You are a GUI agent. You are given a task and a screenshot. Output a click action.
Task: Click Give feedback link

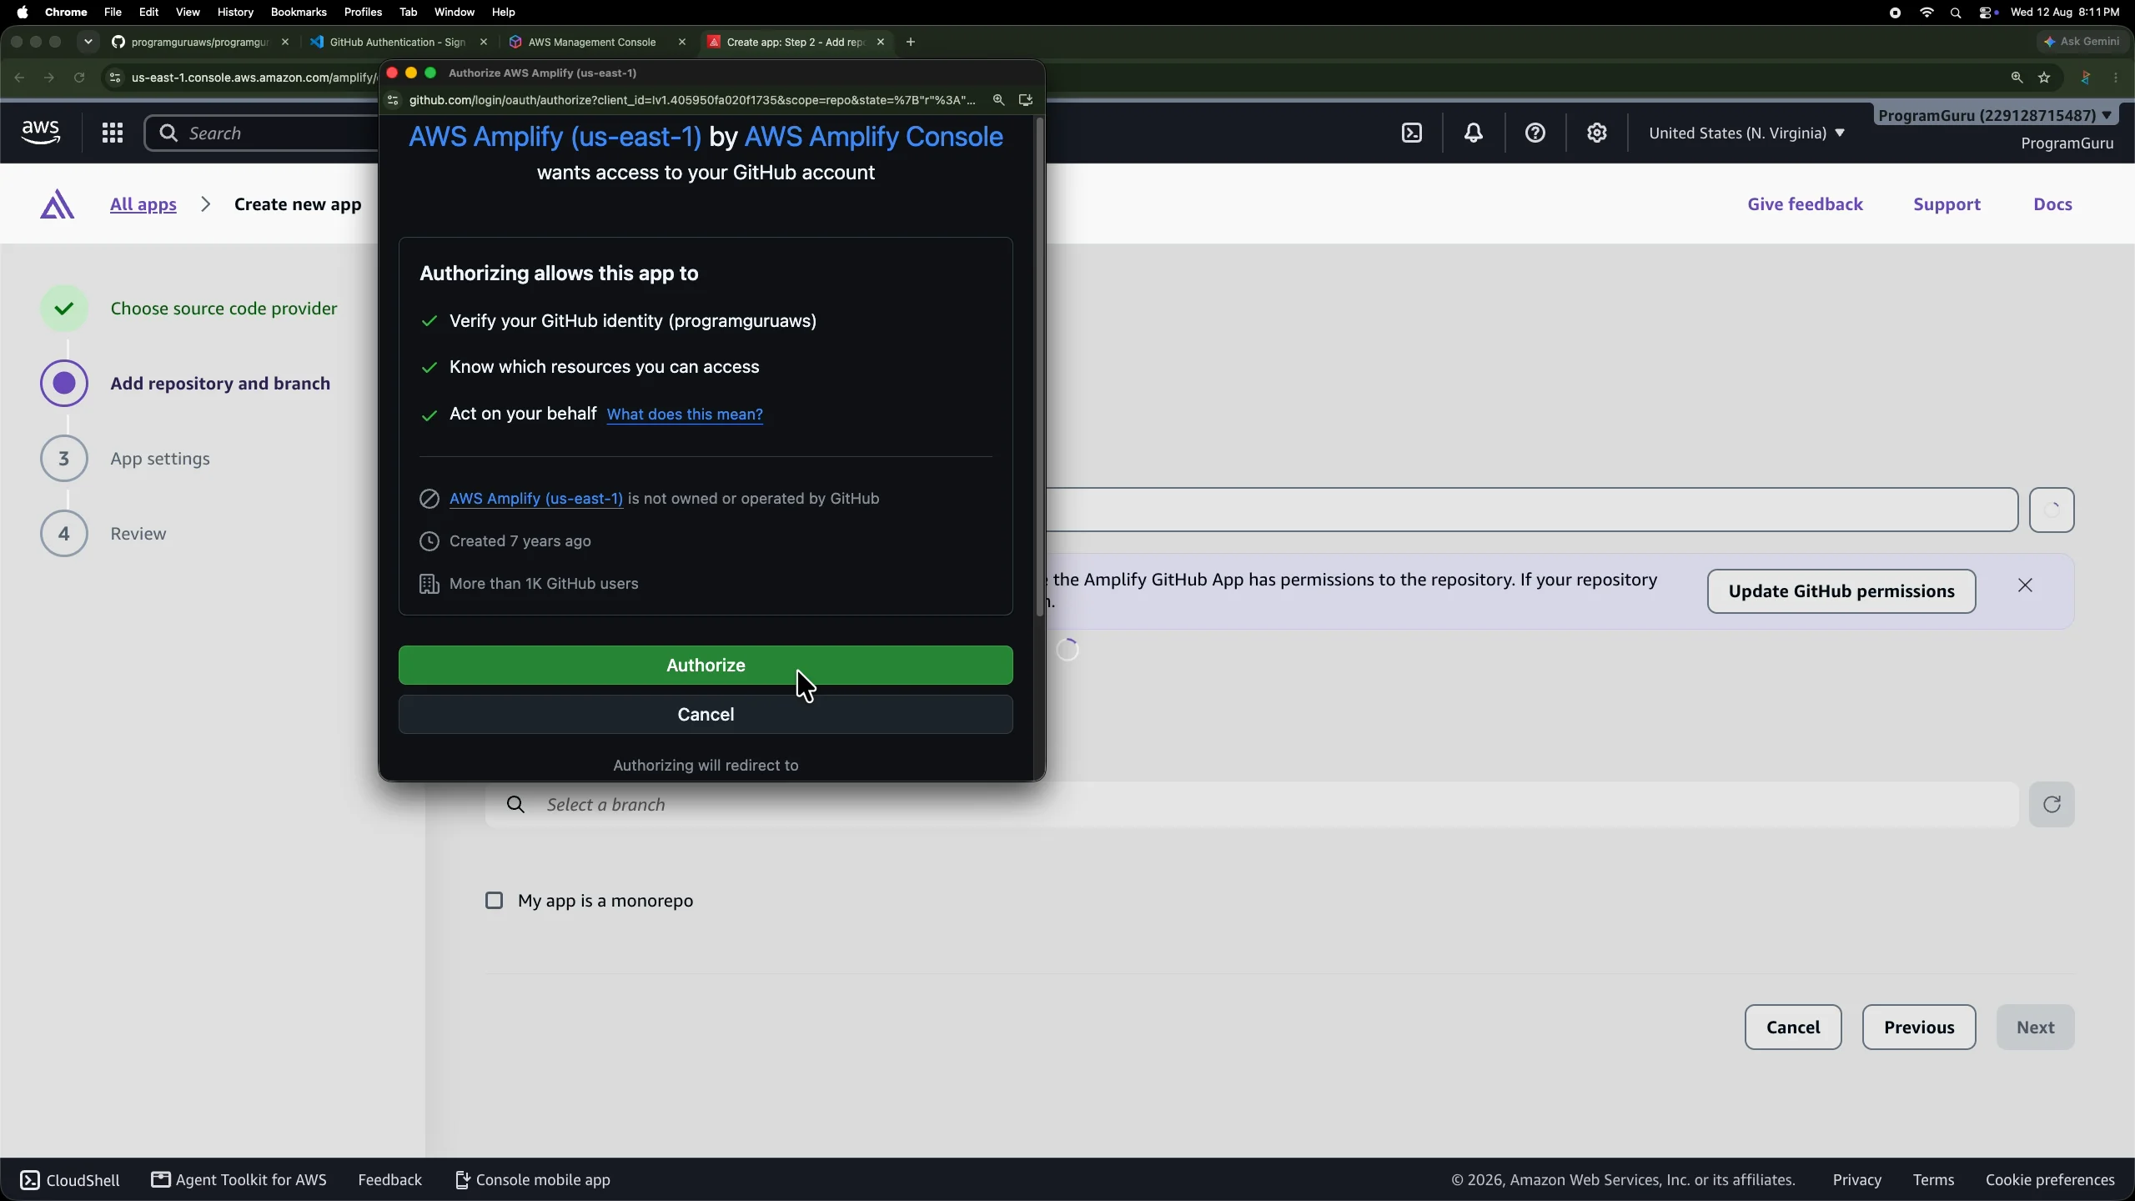[x=1805, y=204]
